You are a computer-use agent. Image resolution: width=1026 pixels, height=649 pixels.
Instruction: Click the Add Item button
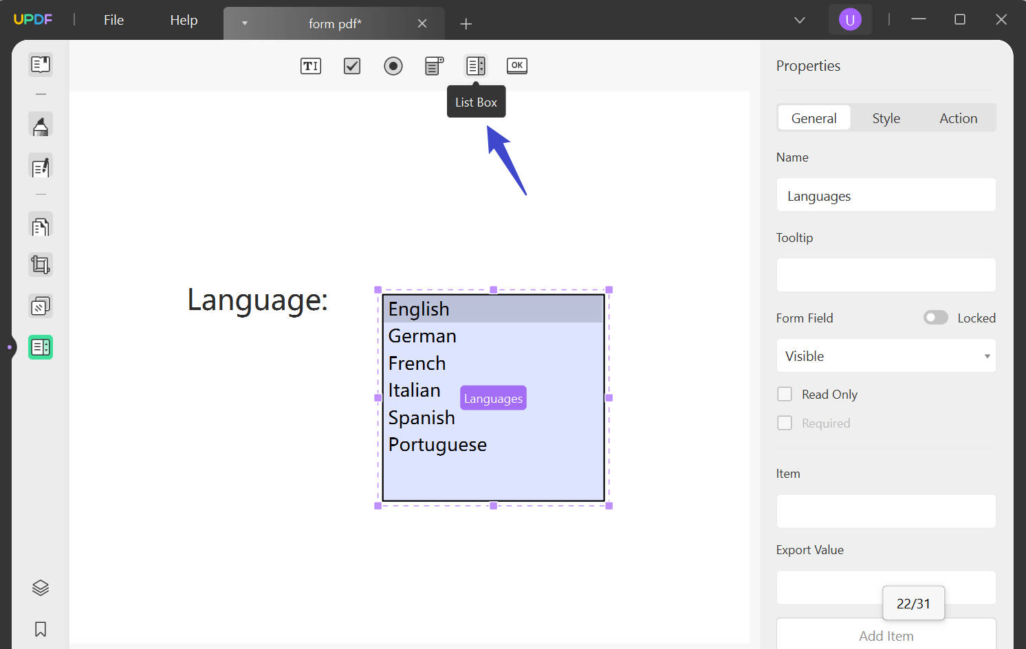[x=886, y=635]
